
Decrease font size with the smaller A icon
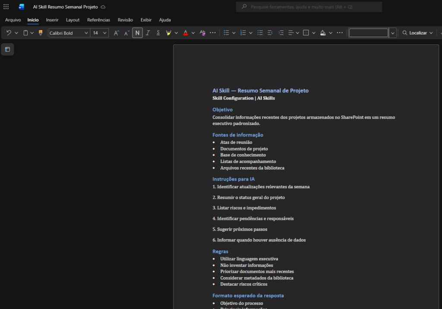tap(127, 33)
